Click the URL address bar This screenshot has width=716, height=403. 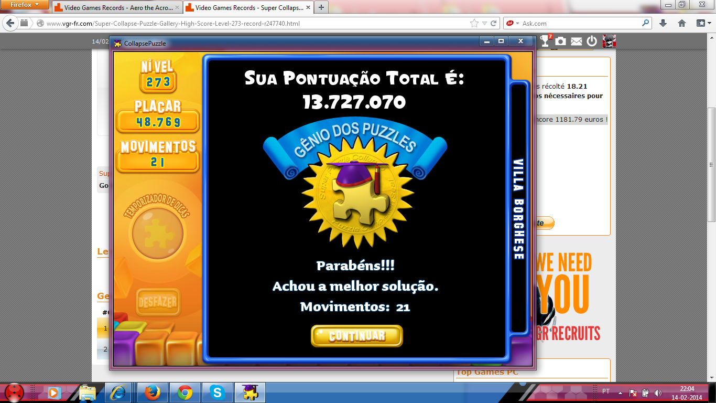[x=252, y=23]
